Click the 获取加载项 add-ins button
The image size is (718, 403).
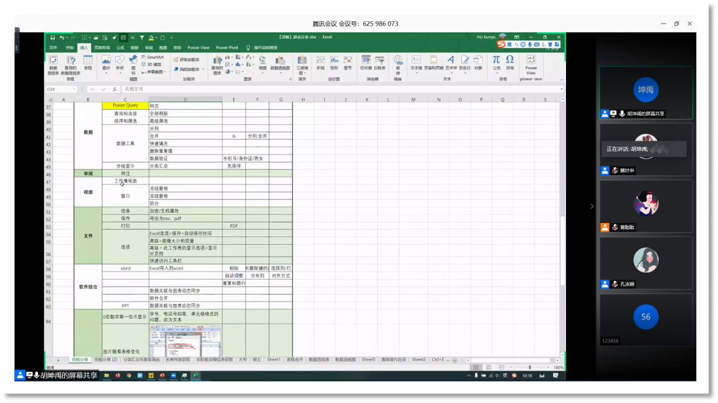pos(187,60)
